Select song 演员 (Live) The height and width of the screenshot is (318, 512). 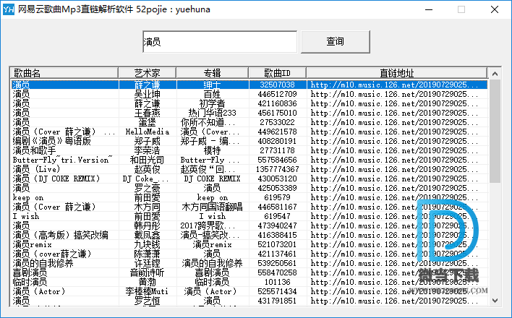pos(37,169)
